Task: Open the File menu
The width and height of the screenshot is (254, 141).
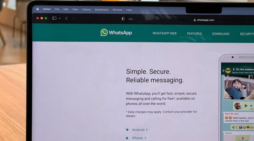Action: pos(57,9)
